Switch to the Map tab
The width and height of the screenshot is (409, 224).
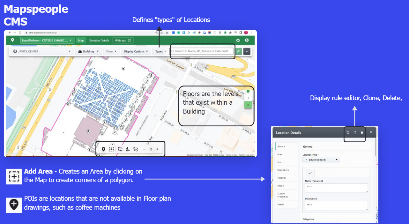pyautogui.click(x=81, y=41)
